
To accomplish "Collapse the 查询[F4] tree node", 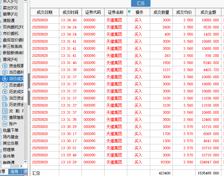I will 10,59.
